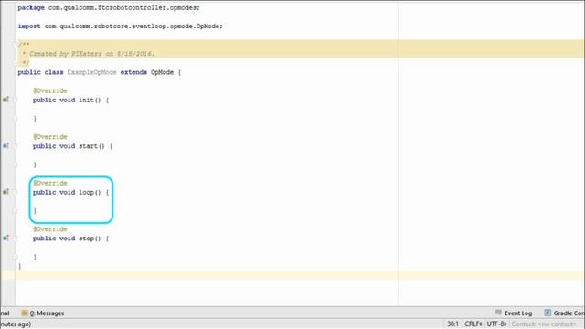This screenshot has width=585, height=329.
Task: Click the override gutter icon beside stop()
Action: click(5, 238)
